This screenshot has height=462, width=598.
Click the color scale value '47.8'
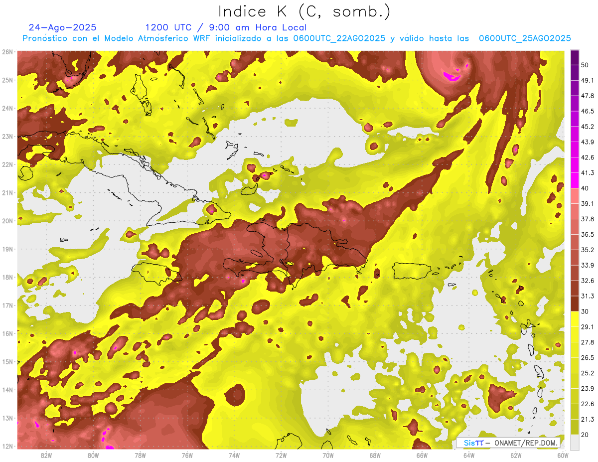[587, 95]
